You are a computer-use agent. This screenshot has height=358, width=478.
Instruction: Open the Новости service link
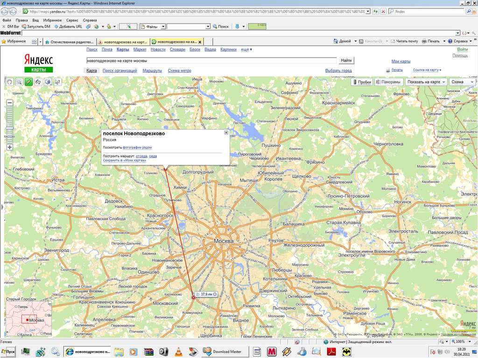coord(158,49)
